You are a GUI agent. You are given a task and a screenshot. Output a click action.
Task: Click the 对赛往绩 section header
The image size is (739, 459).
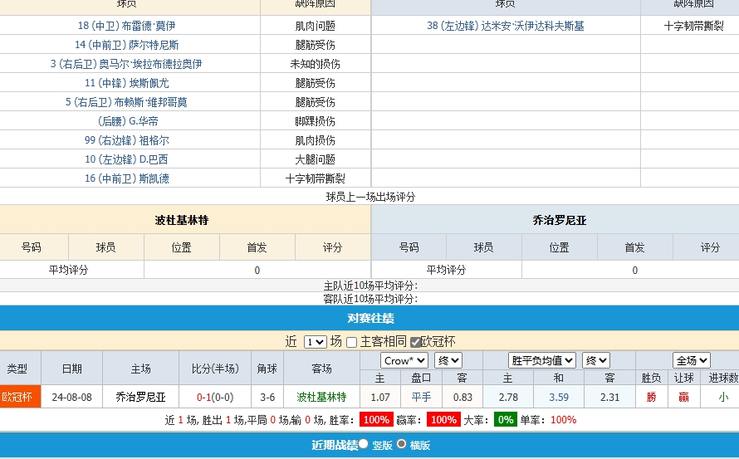(x=369, y=318)
